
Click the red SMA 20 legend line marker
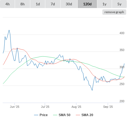78,115
